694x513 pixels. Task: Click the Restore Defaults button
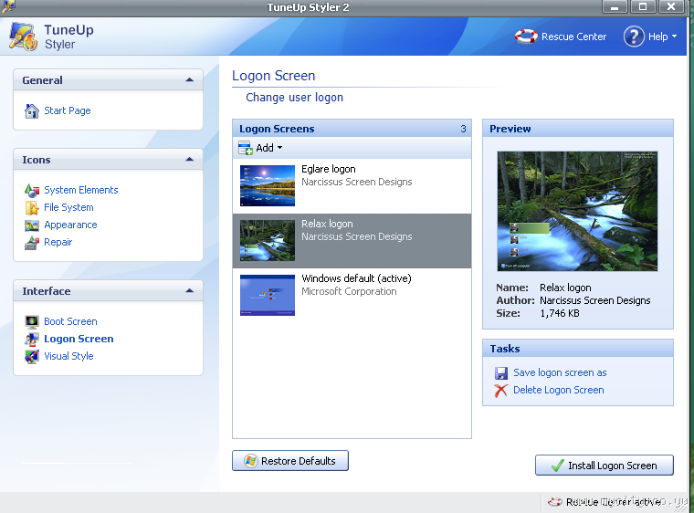[290, 461]
